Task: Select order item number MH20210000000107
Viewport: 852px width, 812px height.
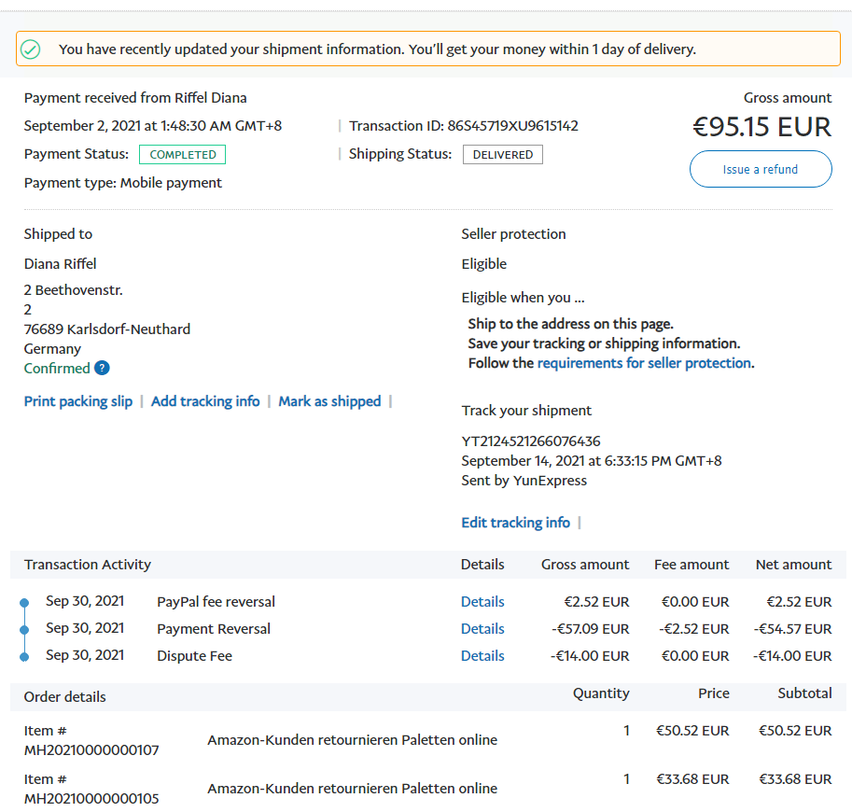Action: (x=91, y=749)
